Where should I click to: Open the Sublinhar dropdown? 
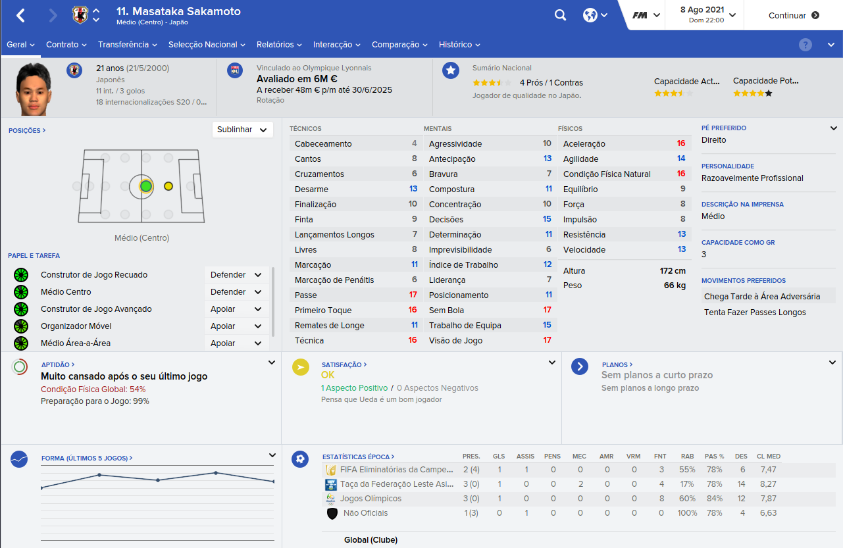pyautogui.click(x=243, y=130)
